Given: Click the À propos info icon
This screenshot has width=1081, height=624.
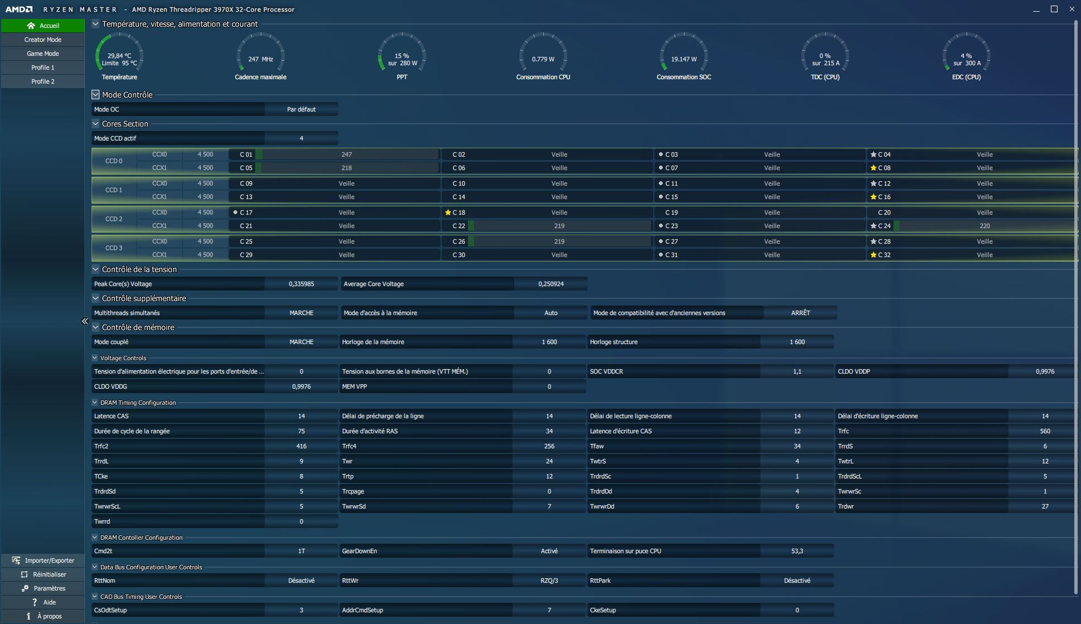Looking at the screenshot, I should (28, 616).
